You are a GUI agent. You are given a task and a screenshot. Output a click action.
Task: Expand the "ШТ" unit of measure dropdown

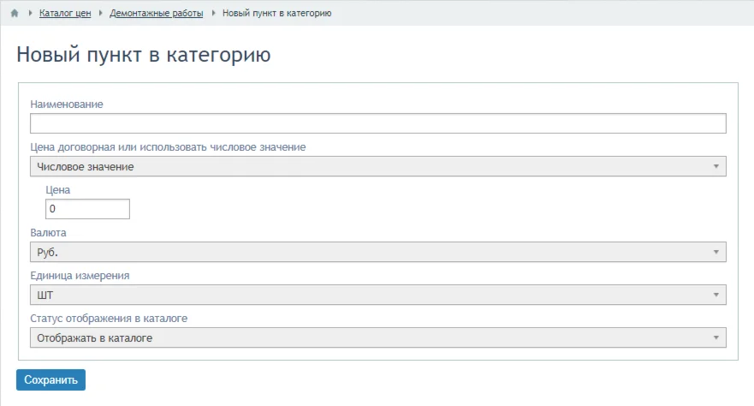pyautogui.click(x=377, y=296)
